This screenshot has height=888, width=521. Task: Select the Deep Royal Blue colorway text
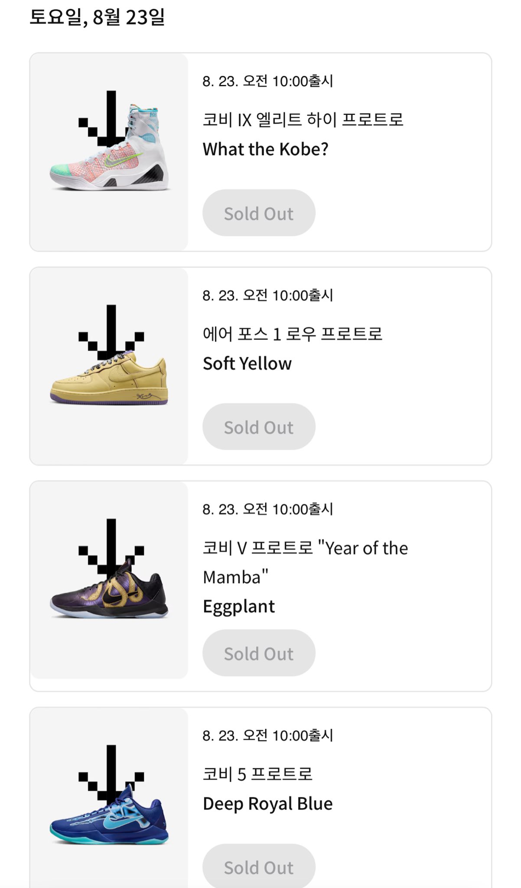(x=268, y=803)
